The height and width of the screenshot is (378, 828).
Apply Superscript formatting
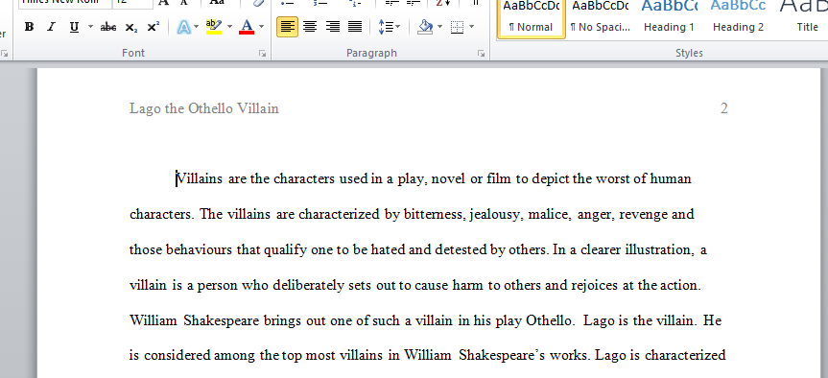[x=154, y=27]
